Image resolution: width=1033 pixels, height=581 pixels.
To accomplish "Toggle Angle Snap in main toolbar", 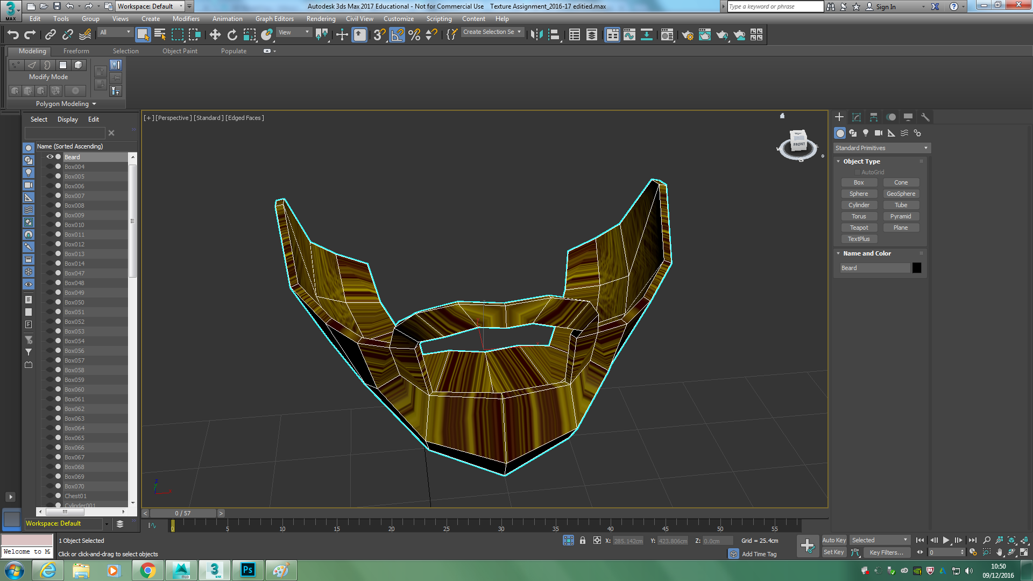I will [x=397, y=35].
